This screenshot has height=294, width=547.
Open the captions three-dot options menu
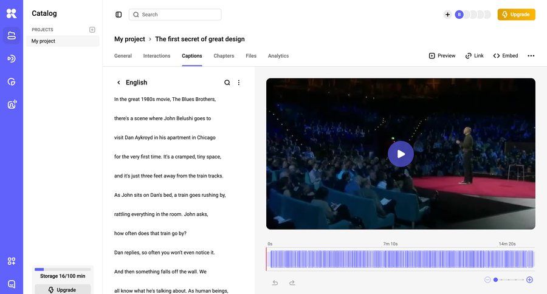click(x=239, y=83)
